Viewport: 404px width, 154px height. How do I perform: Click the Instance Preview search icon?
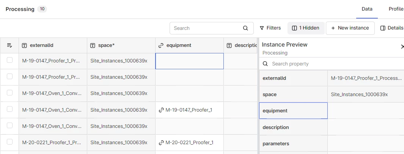266,64
